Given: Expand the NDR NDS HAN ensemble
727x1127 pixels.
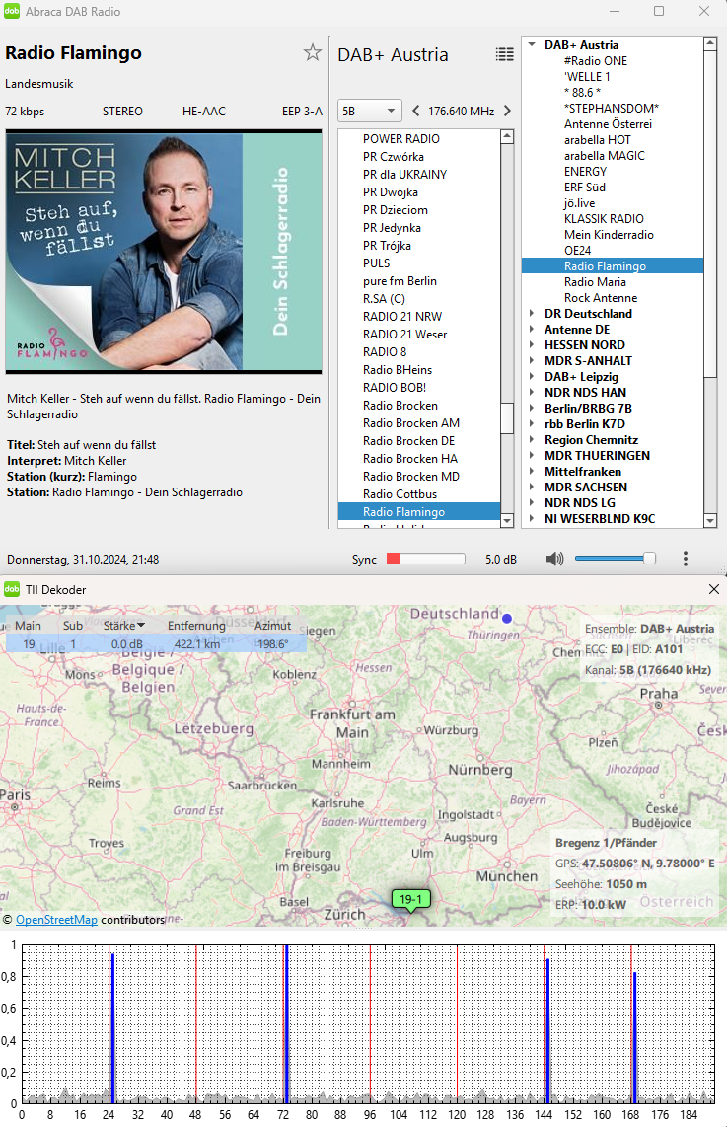Looking at the screenshot, I should (532, 393).
